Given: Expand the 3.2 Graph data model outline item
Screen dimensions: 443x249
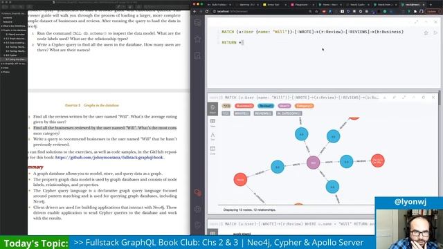Looking at the screenshot, I should coord(4,39).
